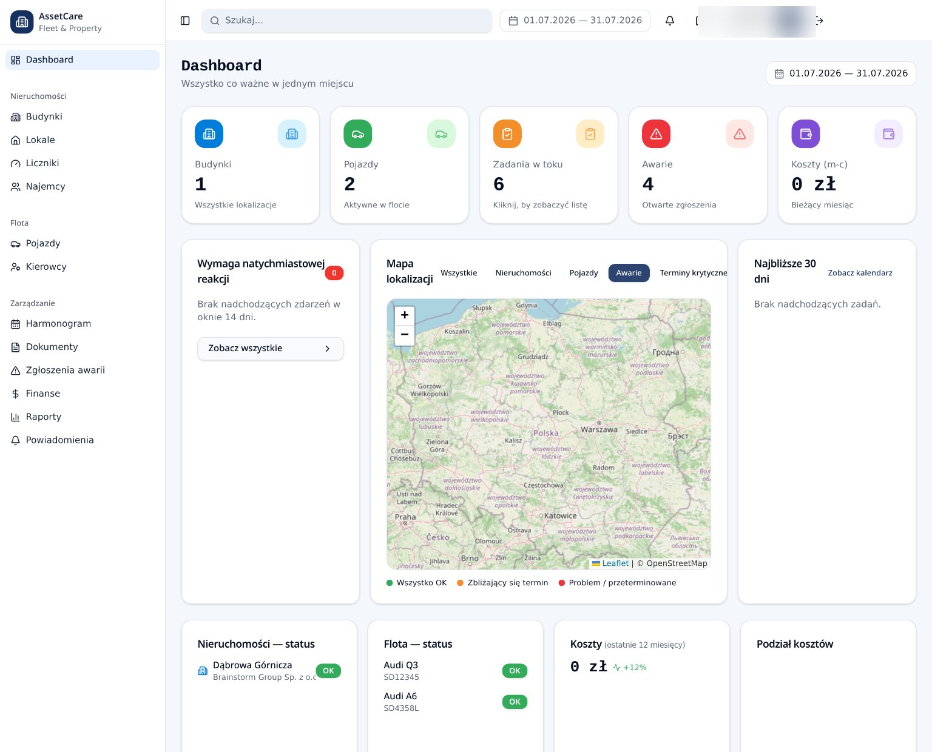Open notifications bell in top bar
Viewport: 932px width, 752px height.
[670, 21]
